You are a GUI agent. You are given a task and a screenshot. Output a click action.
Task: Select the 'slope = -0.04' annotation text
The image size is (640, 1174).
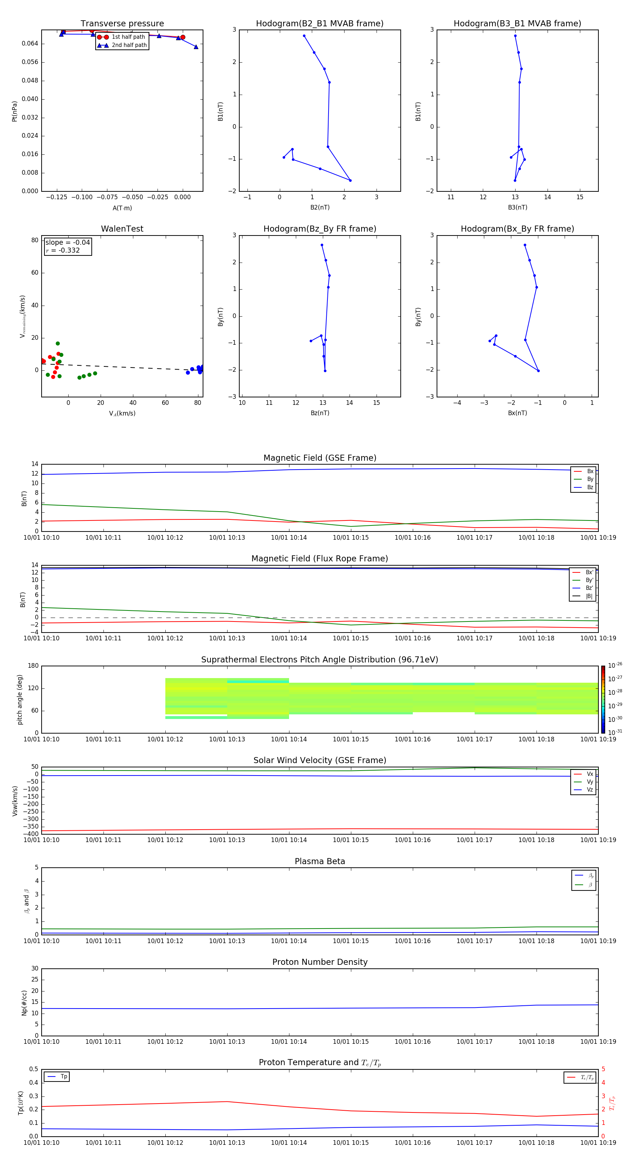pos(68,243)
